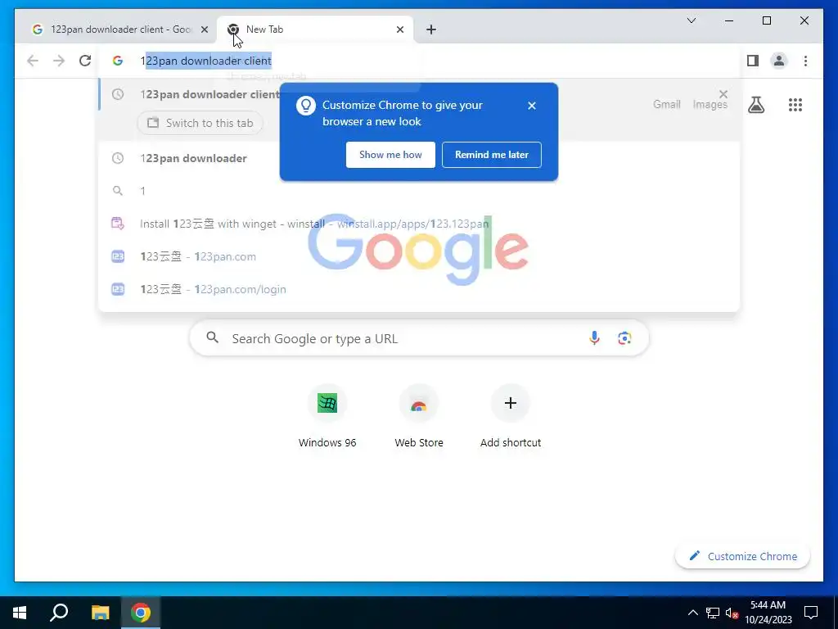Open File Explorer from taskbar
The image size is (838, 629).
[100, 613]
